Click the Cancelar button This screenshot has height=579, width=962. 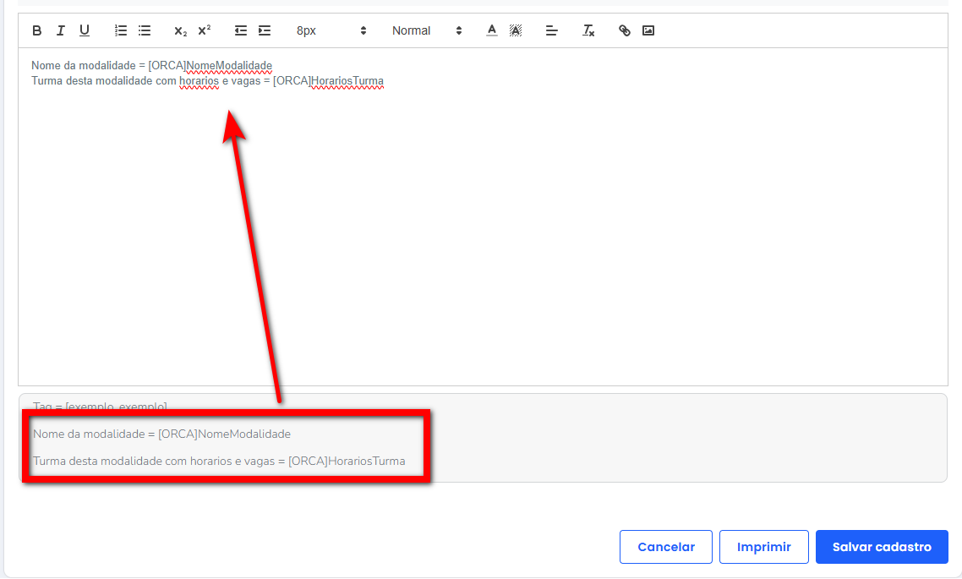[x=666, y=547]
